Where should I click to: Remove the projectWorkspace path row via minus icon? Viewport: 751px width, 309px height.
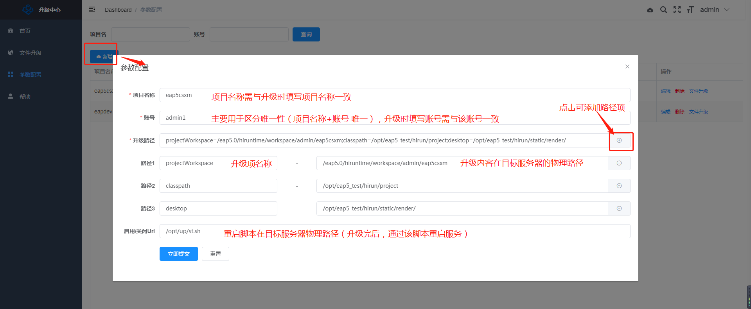[x=619, y=163]
